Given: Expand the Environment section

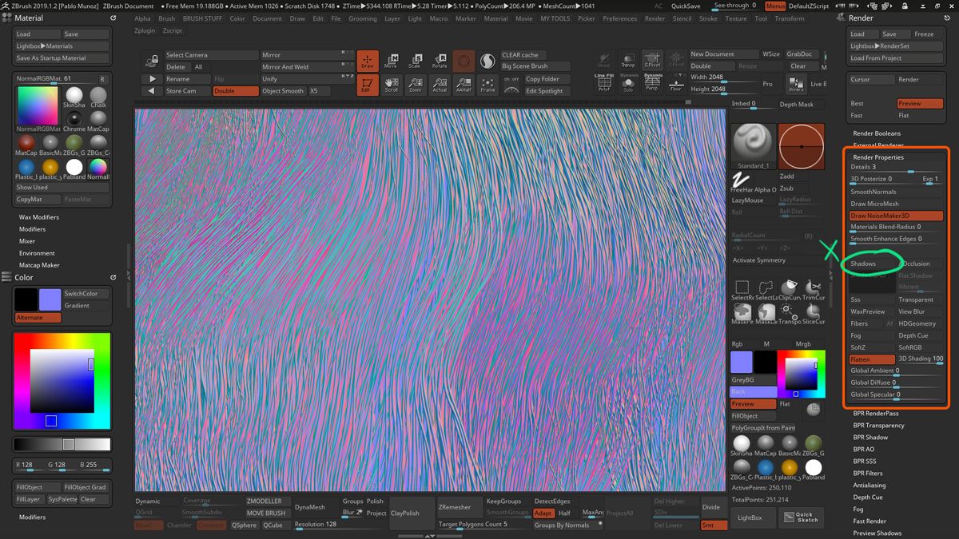Looking at the screenshot, I should tap(37, 253).
